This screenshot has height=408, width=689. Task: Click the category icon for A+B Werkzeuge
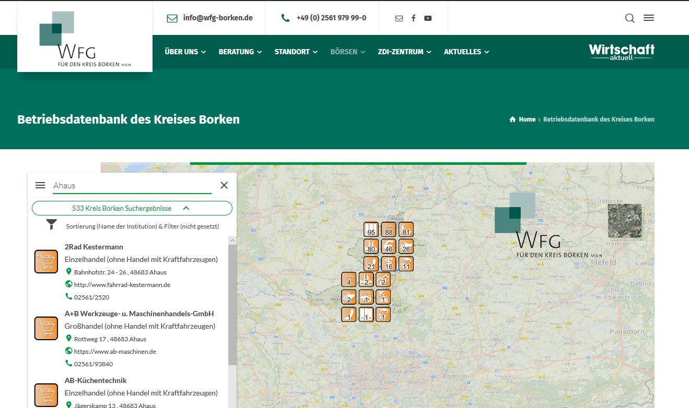click(x=46, y=328)
